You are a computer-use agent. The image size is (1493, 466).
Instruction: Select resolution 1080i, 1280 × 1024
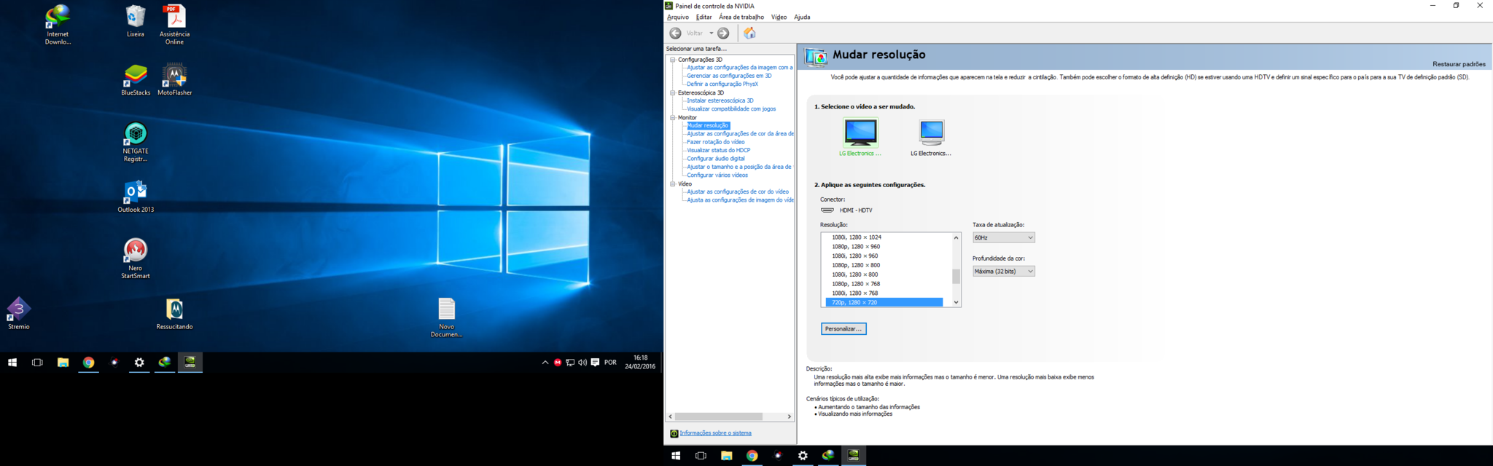[857, 237]
